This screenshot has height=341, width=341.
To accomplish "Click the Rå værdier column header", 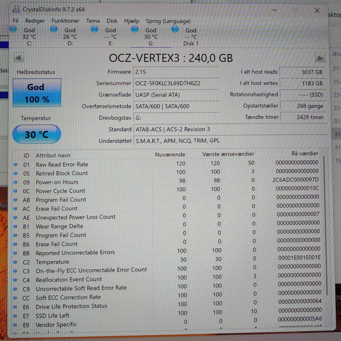I will [305, 153].
